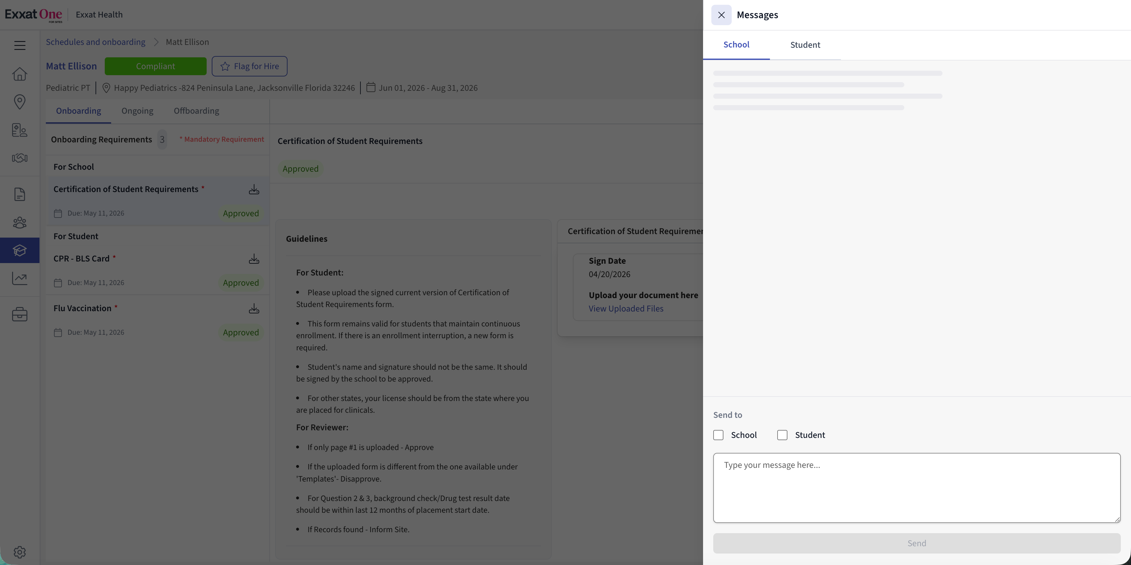Click the star icon in Flag for Hire
Image resolution: width=1131 pixels, height=565 pixels.
pyautogui.click(x=225, y=66)
